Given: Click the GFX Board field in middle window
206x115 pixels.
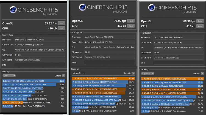Looking at the screenshot, I should pos(109,57).
